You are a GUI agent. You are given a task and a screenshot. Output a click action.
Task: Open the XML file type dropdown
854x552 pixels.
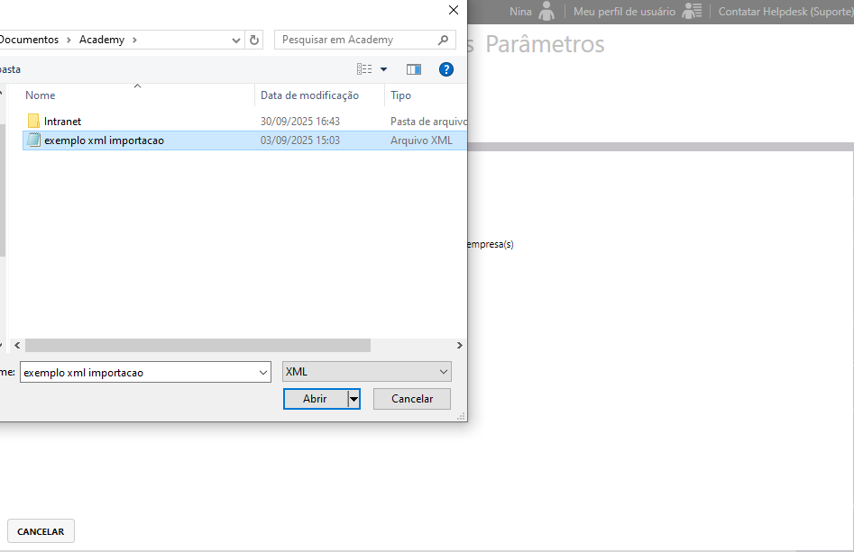pos(443,372)
